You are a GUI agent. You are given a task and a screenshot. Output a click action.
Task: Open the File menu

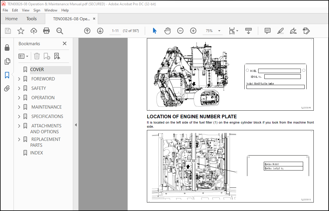click(x=5, y=10)
